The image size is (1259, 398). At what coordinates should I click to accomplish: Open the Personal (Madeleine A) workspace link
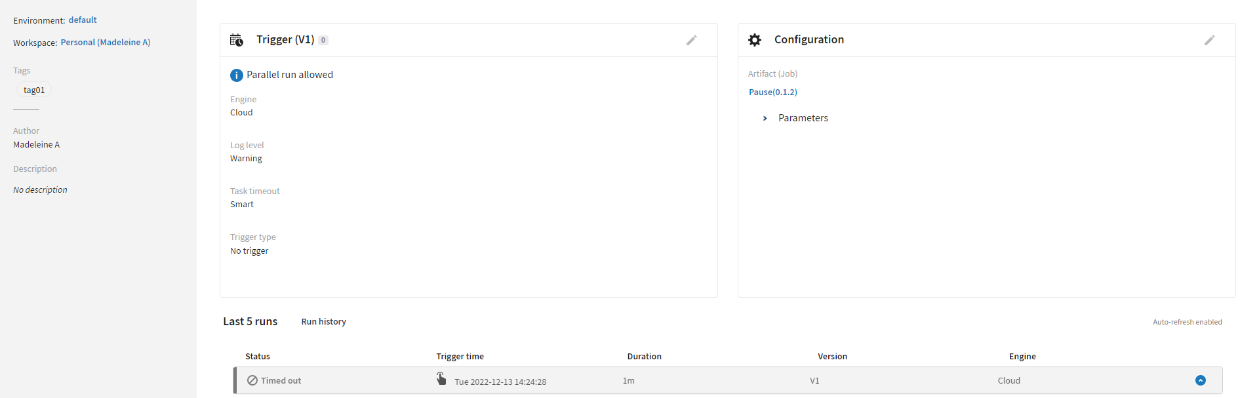[x=106, y=43]
